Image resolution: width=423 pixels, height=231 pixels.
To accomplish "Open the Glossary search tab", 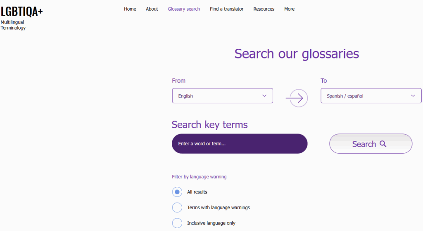I will point(184,9).
